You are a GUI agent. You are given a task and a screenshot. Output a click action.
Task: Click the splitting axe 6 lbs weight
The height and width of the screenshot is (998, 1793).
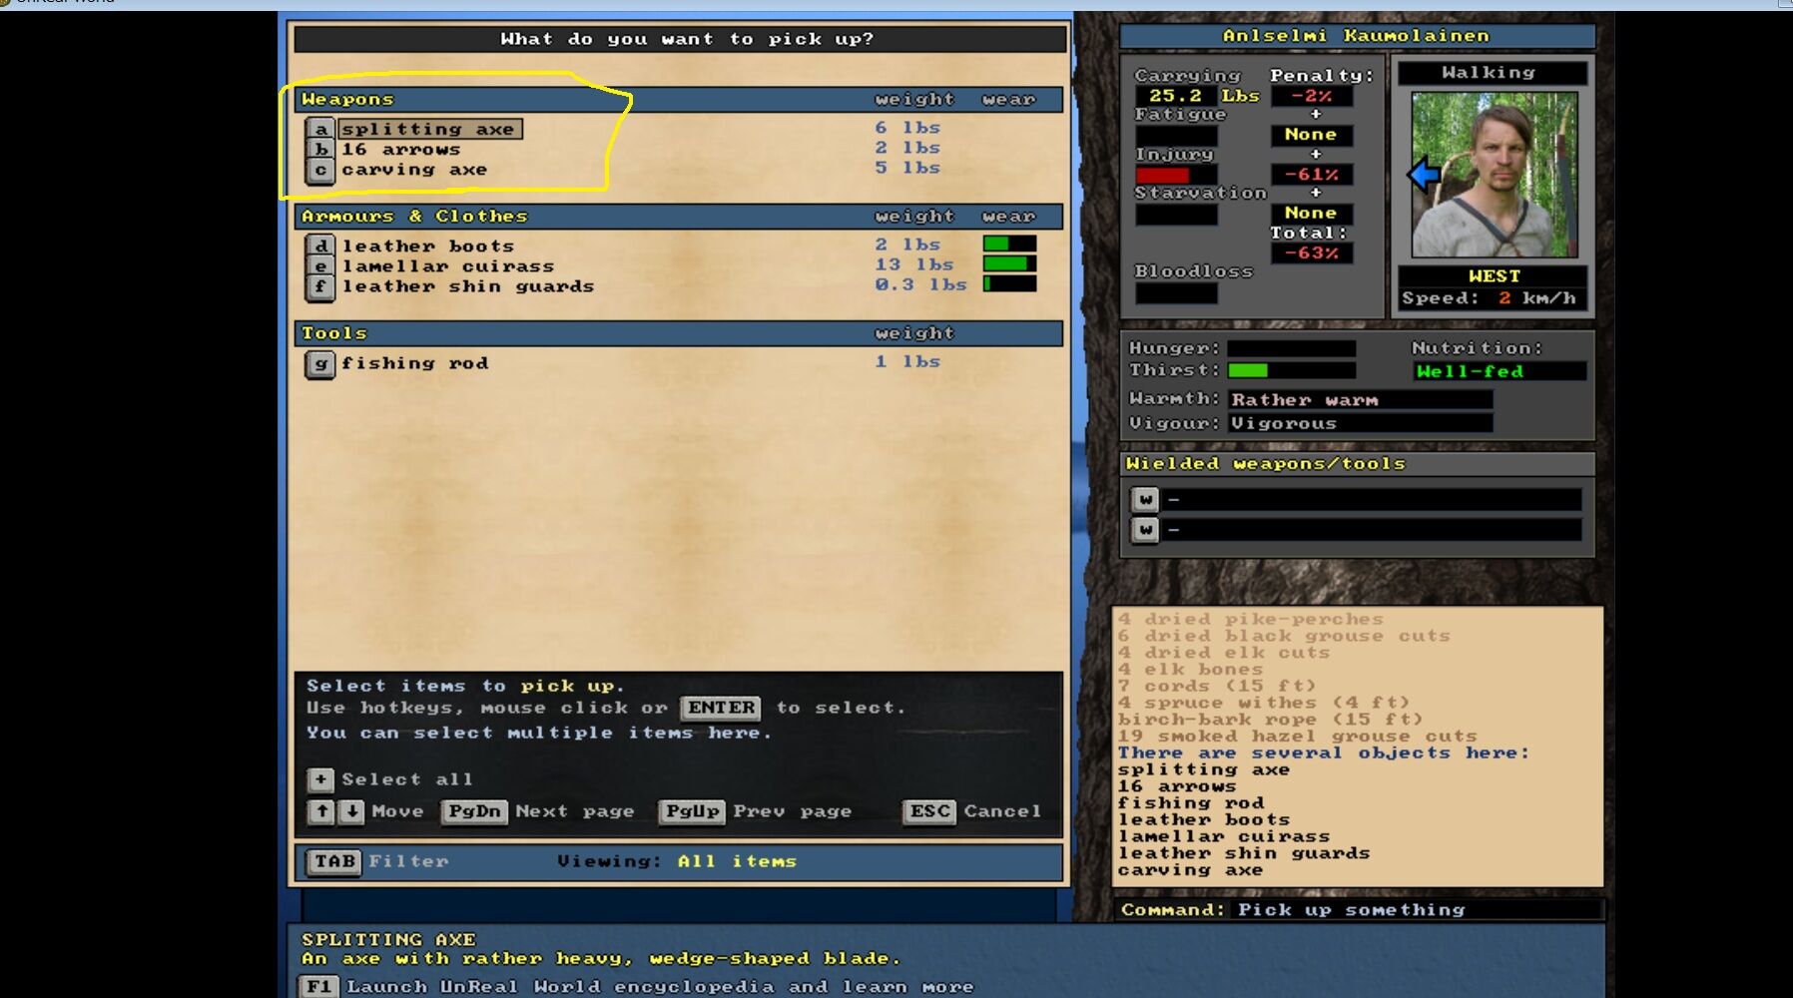pos(907,128)
